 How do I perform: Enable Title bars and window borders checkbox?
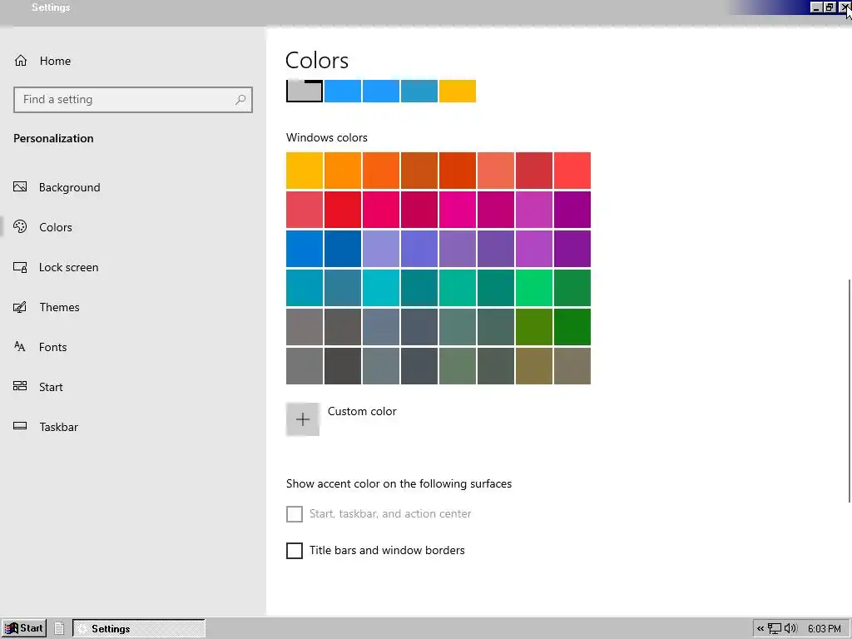(x=295, y=551)
